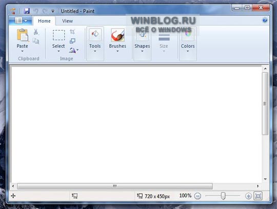Open the Customize Quick Access Toolbar dropdown

(x=53, y=11)
